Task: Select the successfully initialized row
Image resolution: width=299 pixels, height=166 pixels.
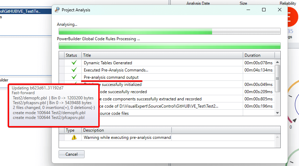Action: tap(187, 84)
